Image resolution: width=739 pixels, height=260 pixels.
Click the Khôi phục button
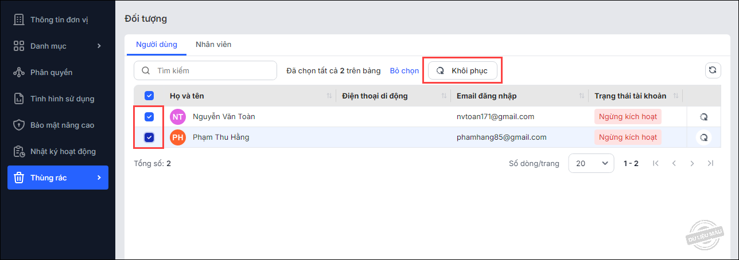tap(462, 70)
